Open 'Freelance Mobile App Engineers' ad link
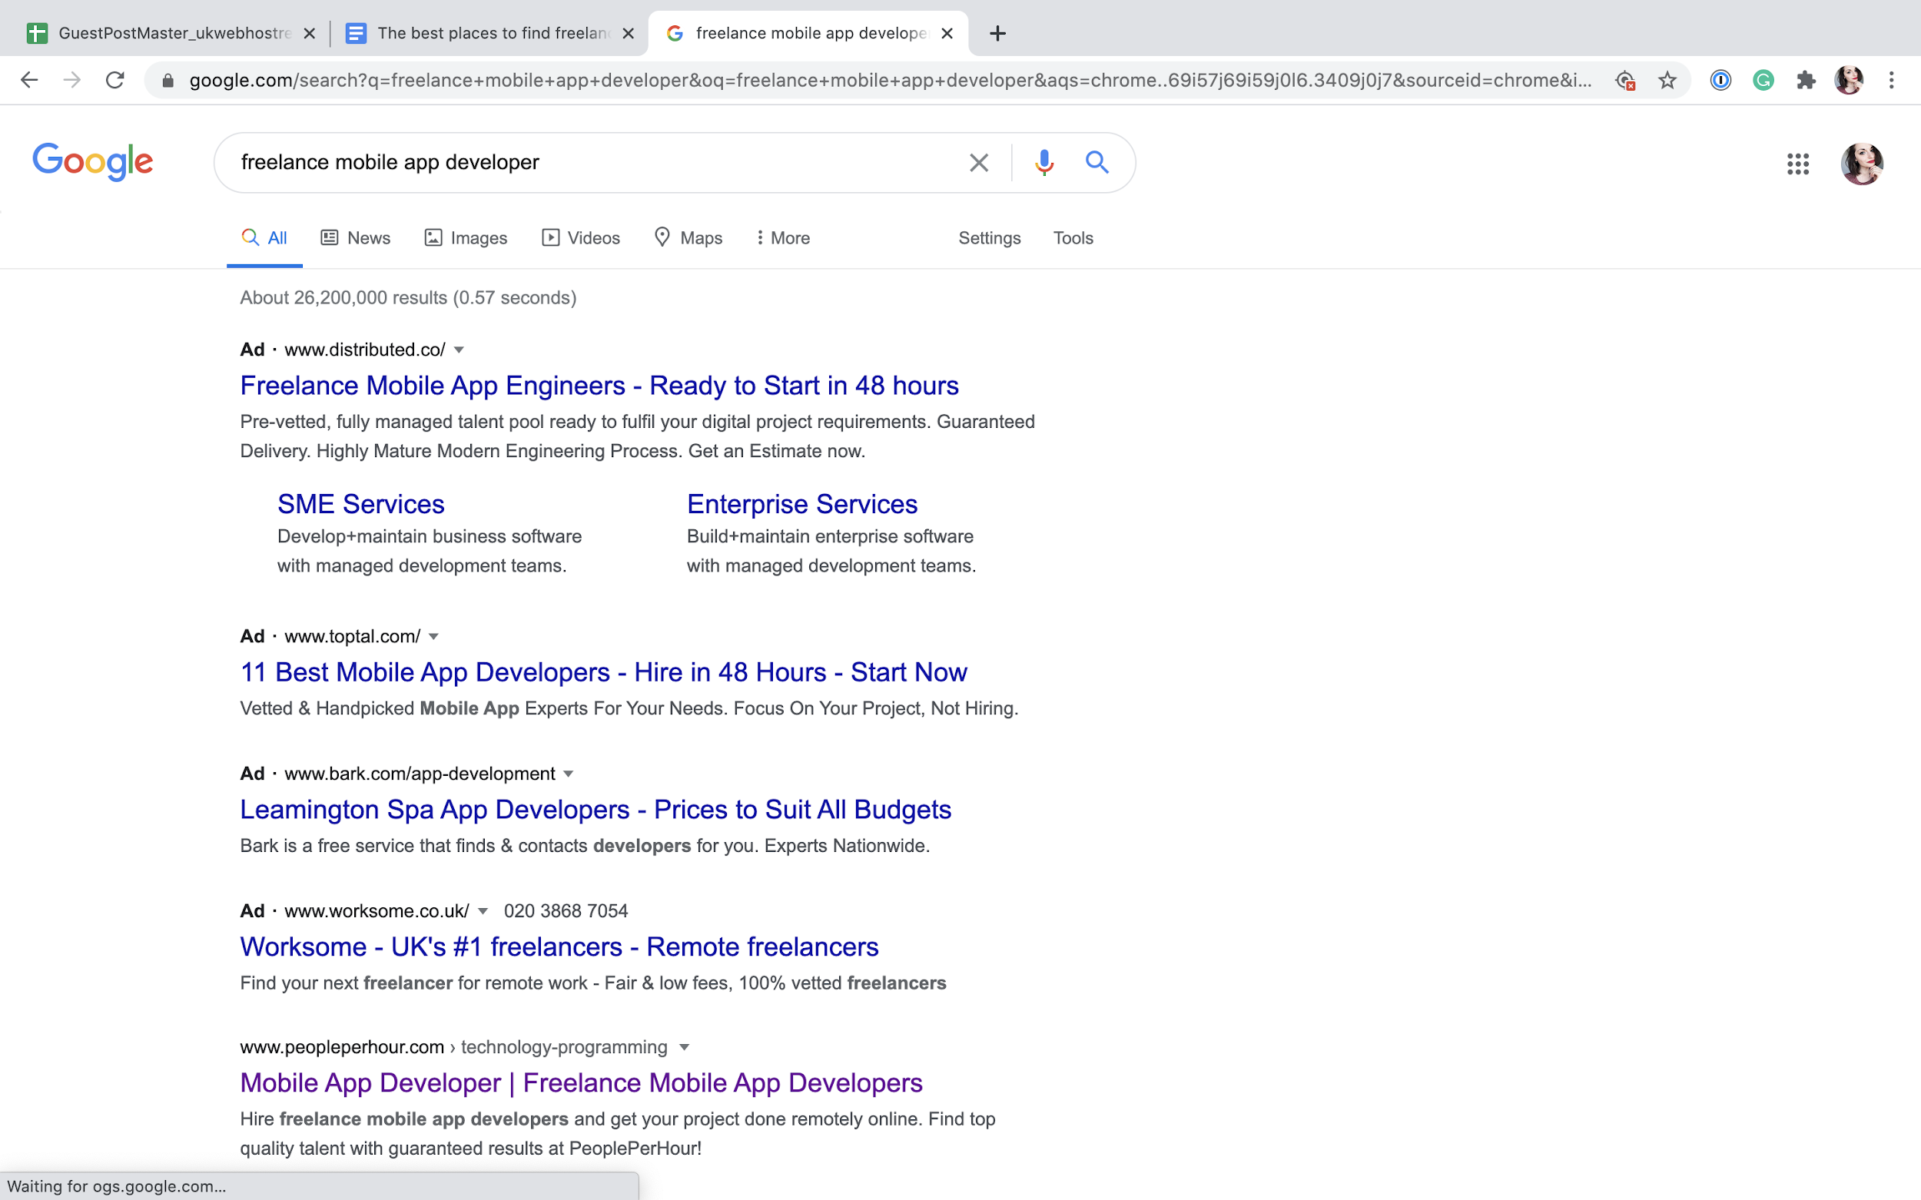This screenshot has width=1921, height=1200. pyautogui.click(x=599, y=386)
